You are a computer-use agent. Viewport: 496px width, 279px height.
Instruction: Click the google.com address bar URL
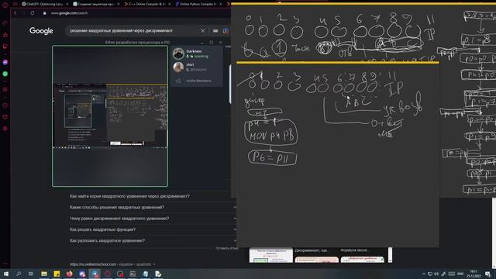[x=69, y=13]
